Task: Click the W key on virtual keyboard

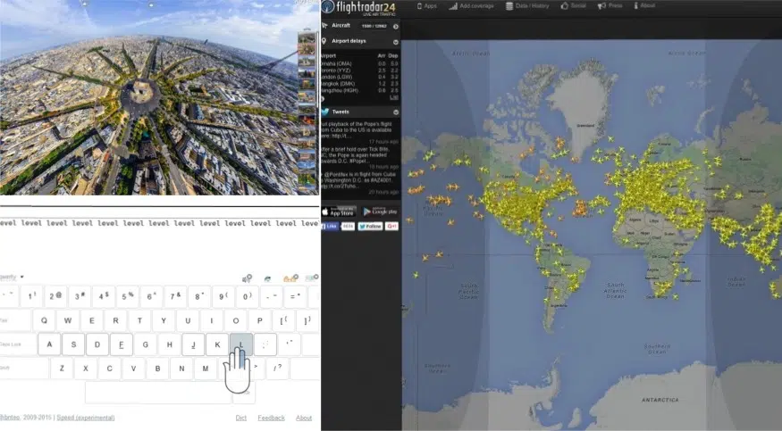Action: [68, 320]
